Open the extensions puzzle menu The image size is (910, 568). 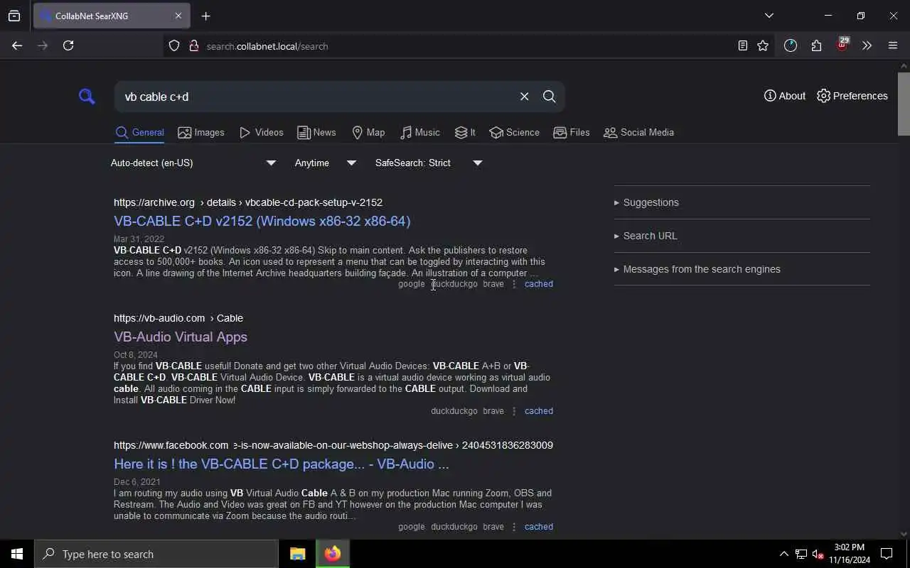816,45
